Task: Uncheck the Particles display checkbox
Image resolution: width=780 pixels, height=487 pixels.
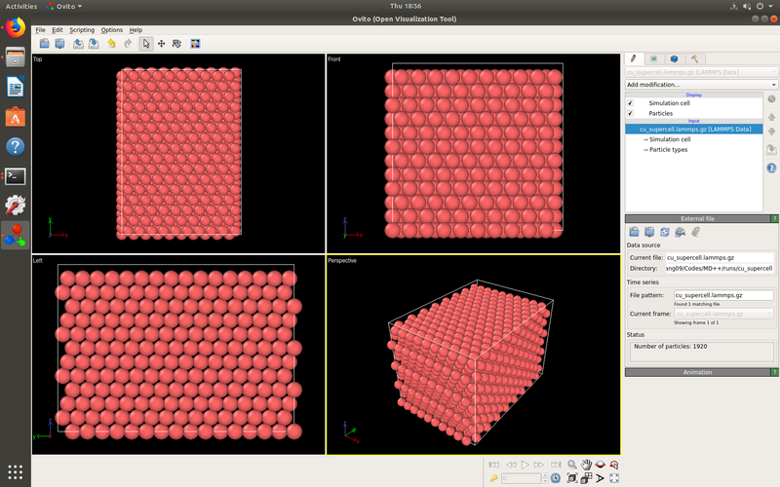Action: pos(630,113)
